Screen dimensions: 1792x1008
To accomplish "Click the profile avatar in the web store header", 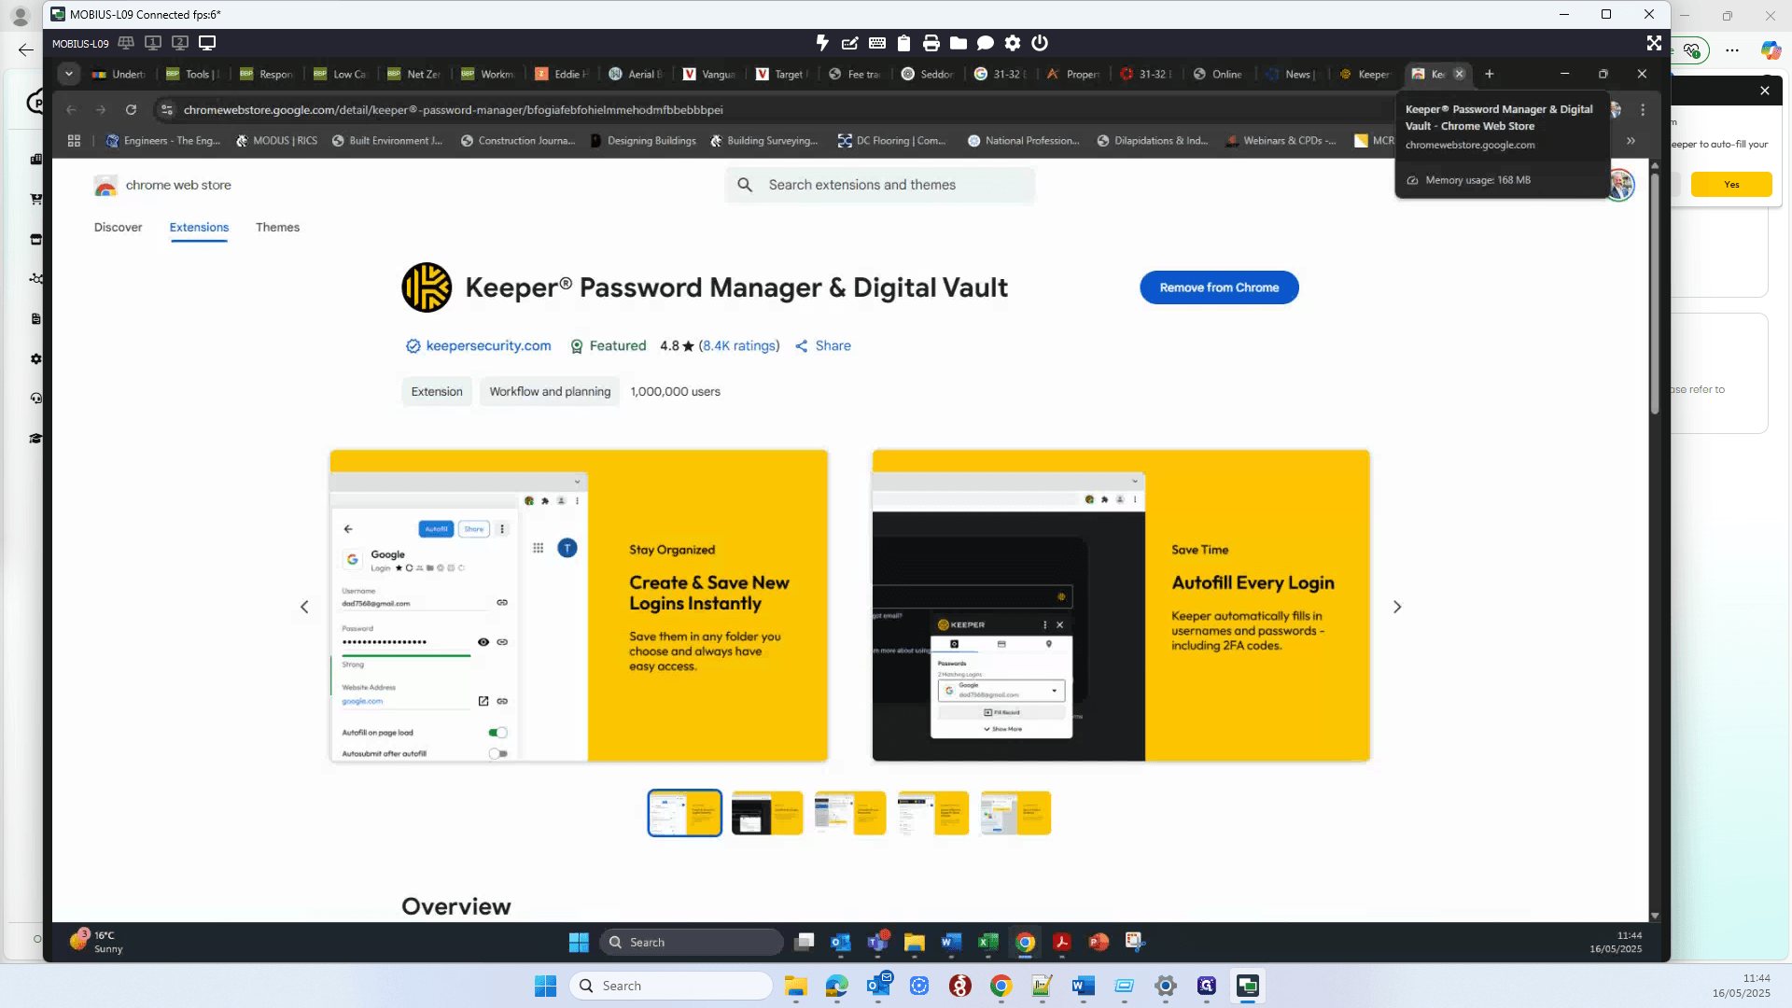I will click(x=1621, y=185).
